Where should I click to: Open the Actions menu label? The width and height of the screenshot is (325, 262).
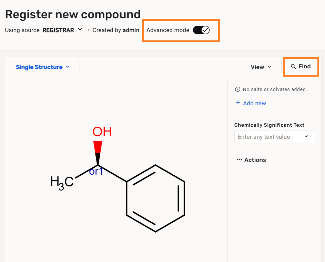point(255,160)
